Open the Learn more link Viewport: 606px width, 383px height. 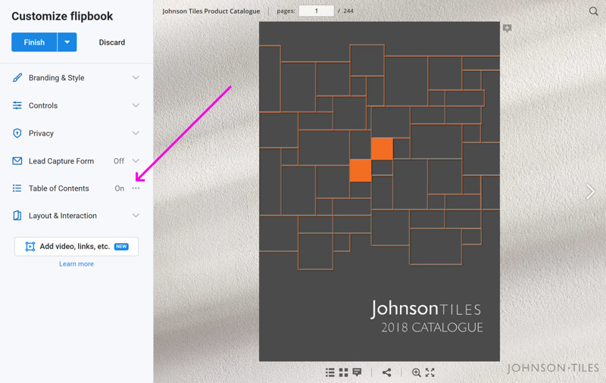point(77,264)
